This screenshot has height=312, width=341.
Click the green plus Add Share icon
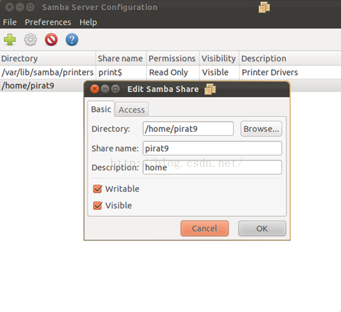pos(10,39)
